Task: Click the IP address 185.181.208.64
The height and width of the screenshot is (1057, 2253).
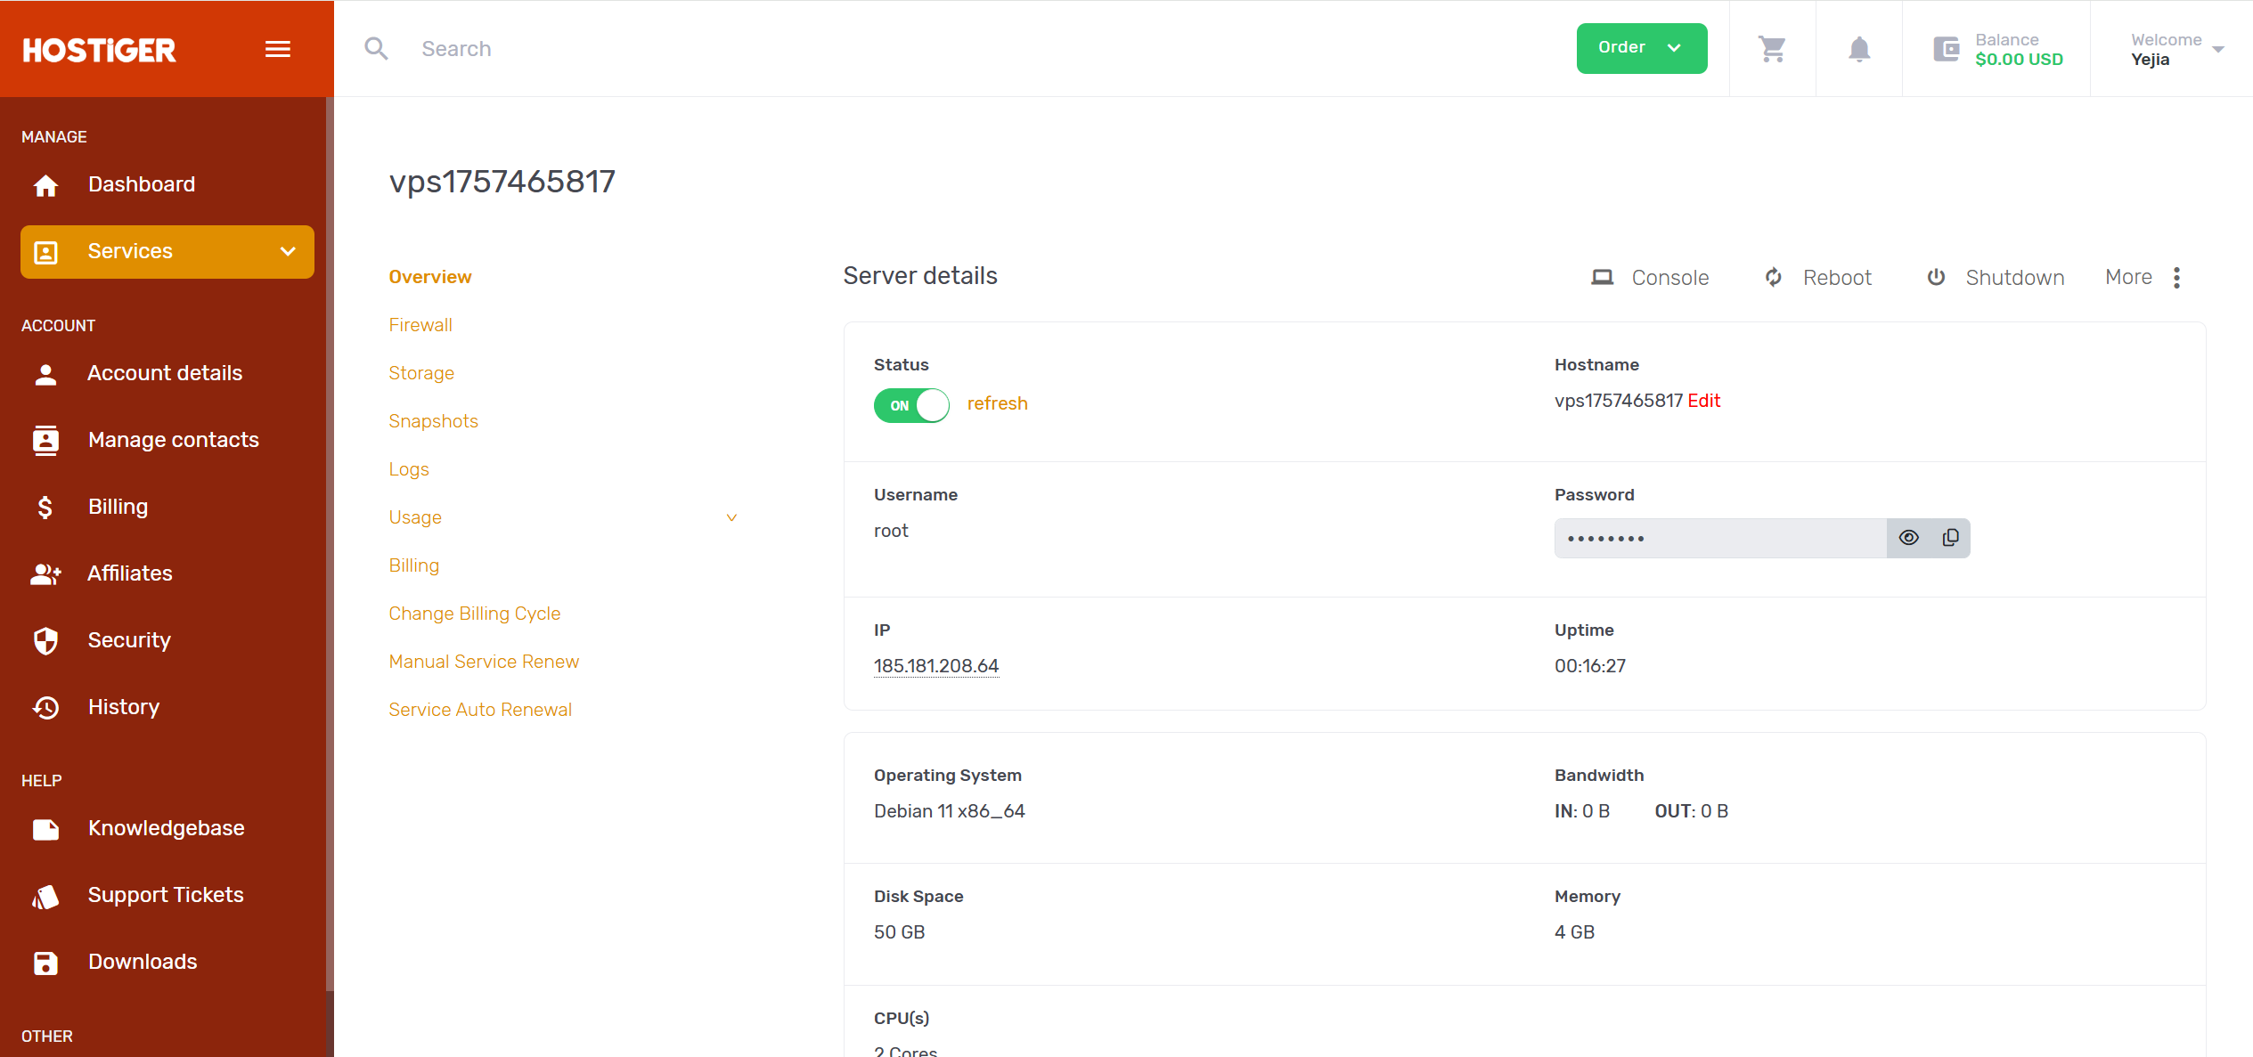Action: tap(936, 666)
